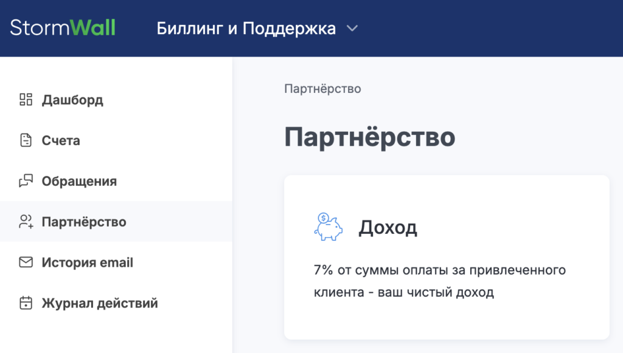The image size is (623, 353).
Task: Click the Журнал действий calendar icon
Action: [26, 303]
